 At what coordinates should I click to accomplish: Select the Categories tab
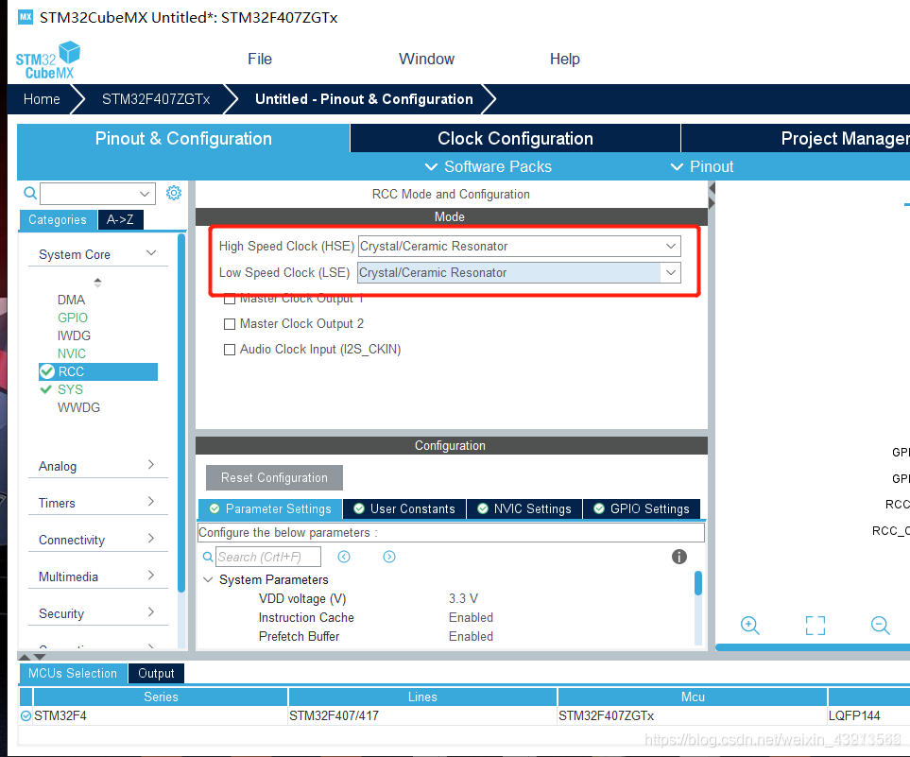pyautogui.click(x=58, y=219)
